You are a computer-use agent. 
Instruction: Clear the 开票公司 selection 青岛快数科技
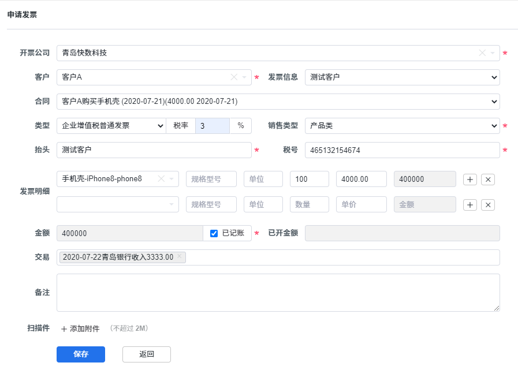click(x=482, y=53)
